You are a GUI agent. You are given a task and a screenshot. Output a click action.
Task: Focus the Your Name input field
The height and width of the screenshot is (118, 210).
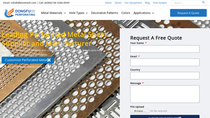click(x=165, y=49)
